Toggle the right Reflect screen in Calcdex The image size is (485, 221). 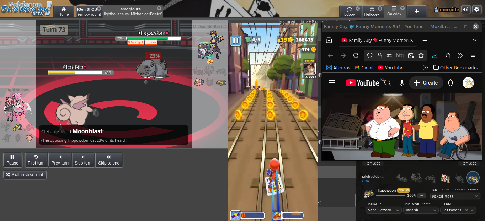click(469, 163)
